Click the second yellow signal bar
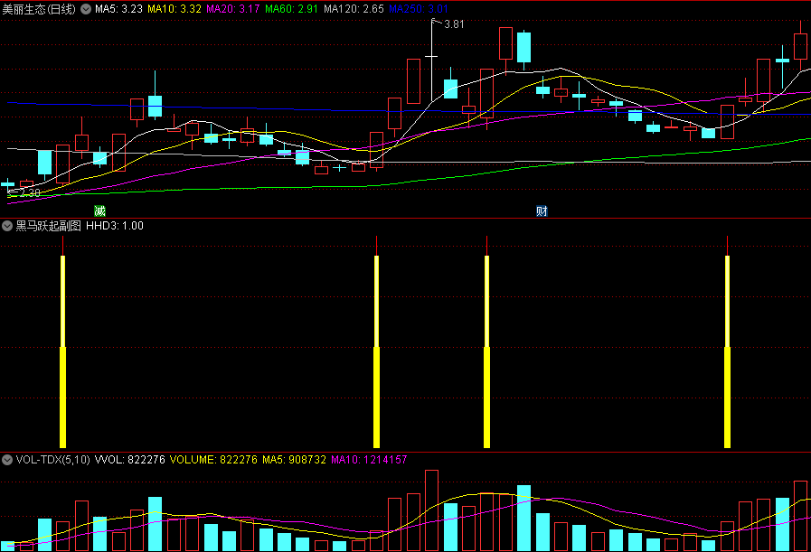The image size is (811, 552). tap(376, 351)
